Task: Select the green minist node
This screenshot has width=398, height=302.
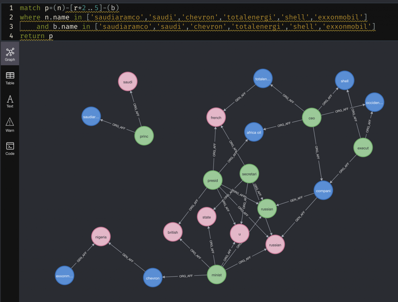Action: coord(216,274)
